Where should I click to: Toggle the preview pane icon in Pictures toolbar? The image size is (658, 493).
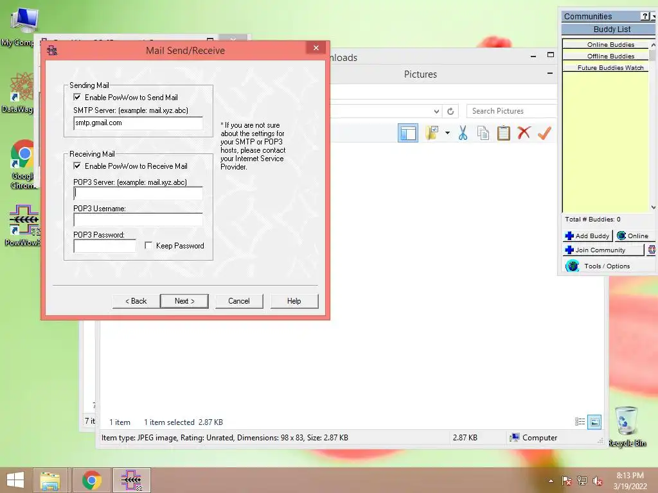tap(408, 133)
